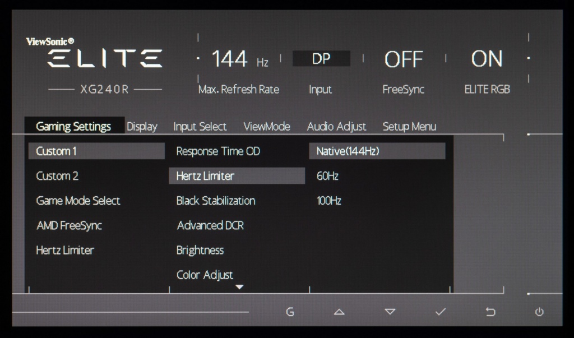Click the 144 Hz refresh rate value
Screen dimensions: 574x338
coord(240,59)
